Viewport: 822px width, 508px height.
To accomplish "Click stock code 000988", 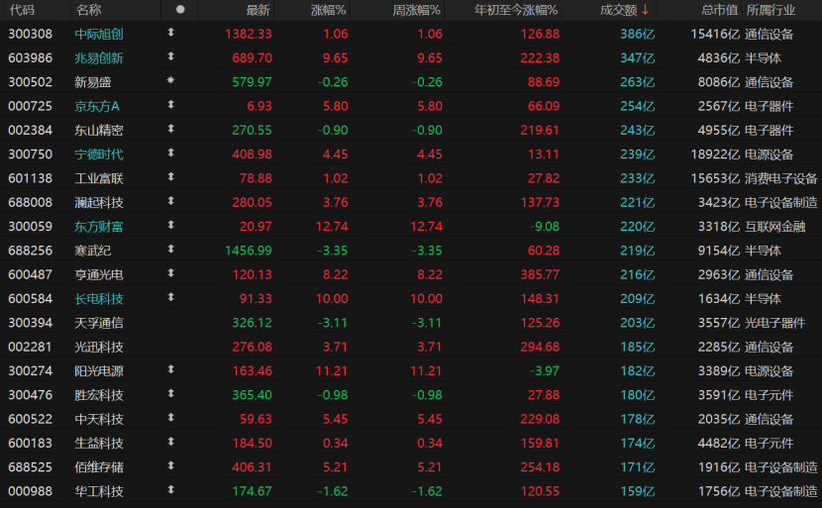I will pos(31,492).
